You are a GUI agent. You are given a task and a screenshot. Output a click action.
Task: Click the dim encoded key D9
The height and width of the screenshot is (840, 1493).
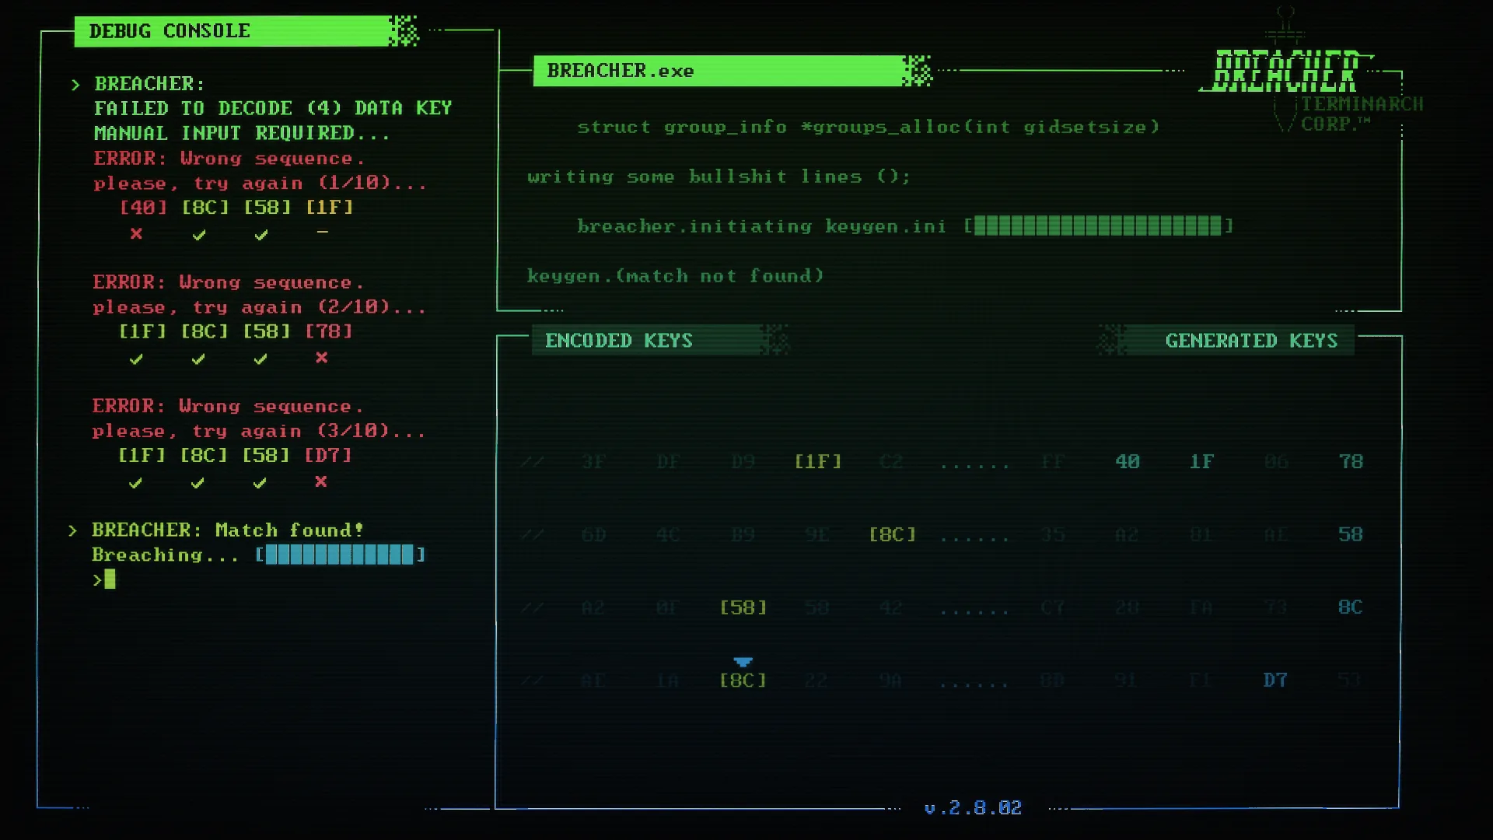point(743,461)
